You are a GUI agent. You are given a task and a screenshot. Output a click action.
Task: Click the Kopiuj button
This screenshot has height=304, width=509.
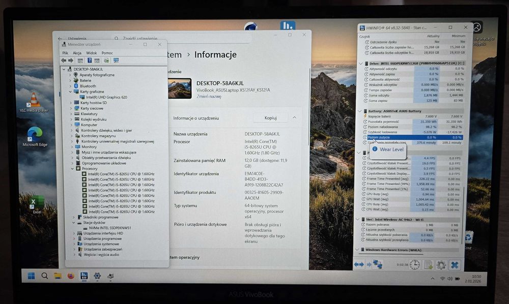[x=270, y=117]
